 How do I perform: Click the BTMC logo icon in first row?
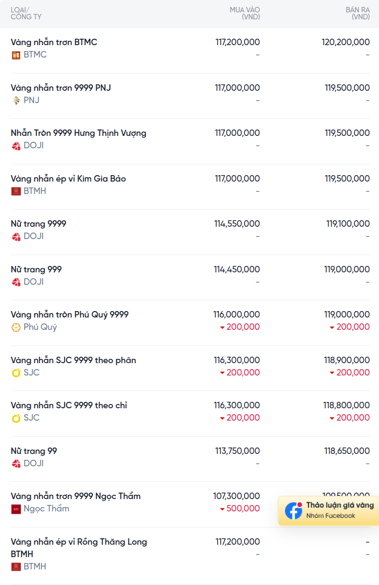point(16,55)
